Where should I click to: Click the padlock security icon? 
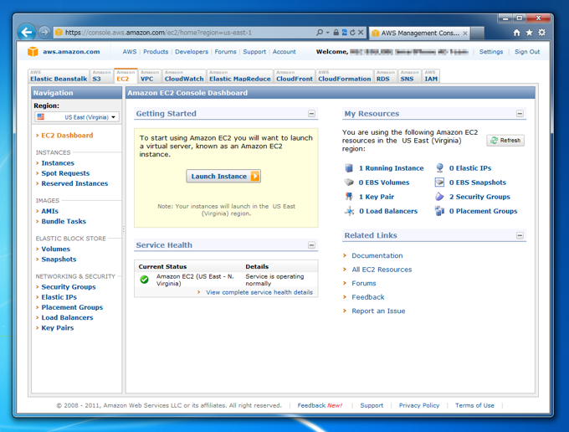coord(336,33)
